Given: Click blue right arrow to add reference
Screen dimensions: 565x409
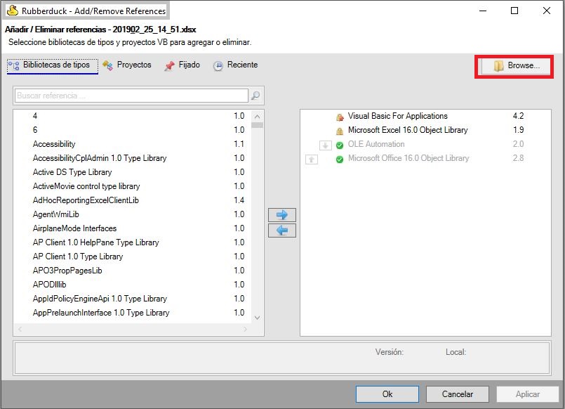Looking at the screenshot, I should pyautogui.click(x=281, y=215).
